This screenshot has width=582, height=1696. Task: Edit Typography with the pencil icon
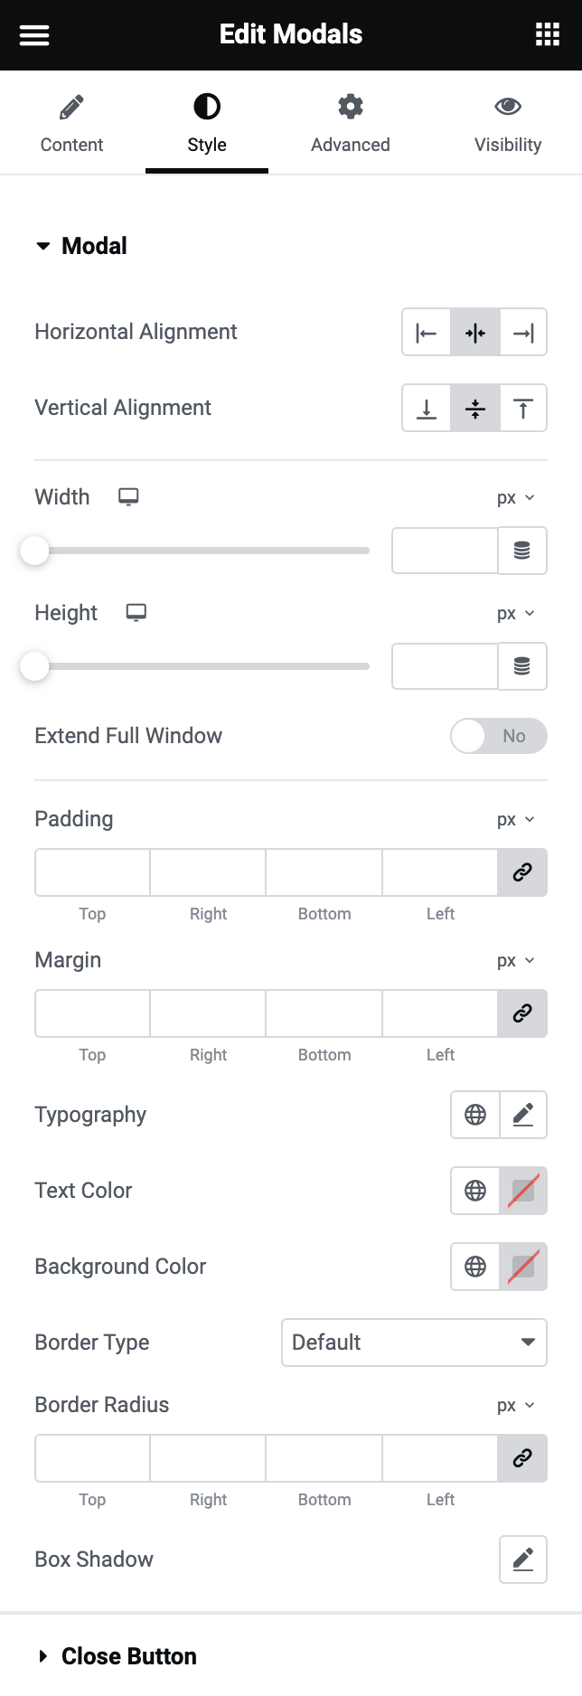[x=523, y=1115]
